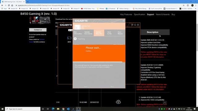The image size is (198, 111).
Task: Click the 10.02 MB size cell
Action: (83, 102)
